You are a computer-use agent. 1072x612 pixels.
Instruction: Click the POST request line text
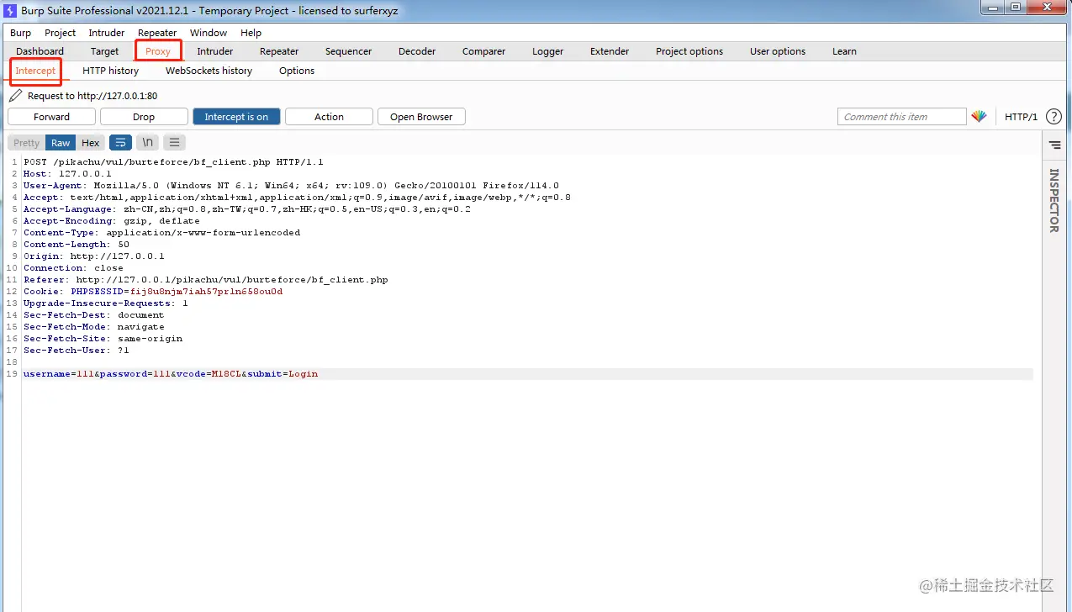click(x=173, y=162)
